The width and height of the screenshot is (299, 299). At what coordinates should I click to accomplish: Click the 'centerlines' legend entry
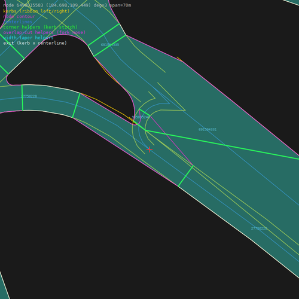click(x=18, y=22)
